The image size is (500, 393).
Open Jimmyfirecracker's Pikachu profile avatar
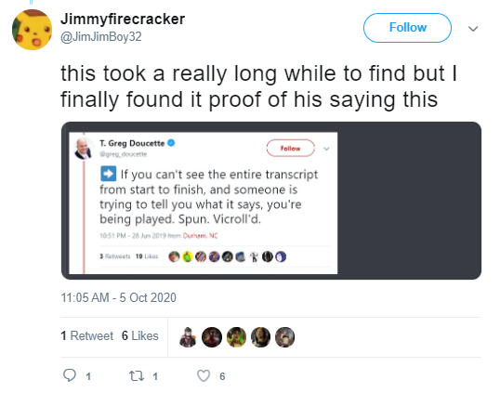point(32,30)
